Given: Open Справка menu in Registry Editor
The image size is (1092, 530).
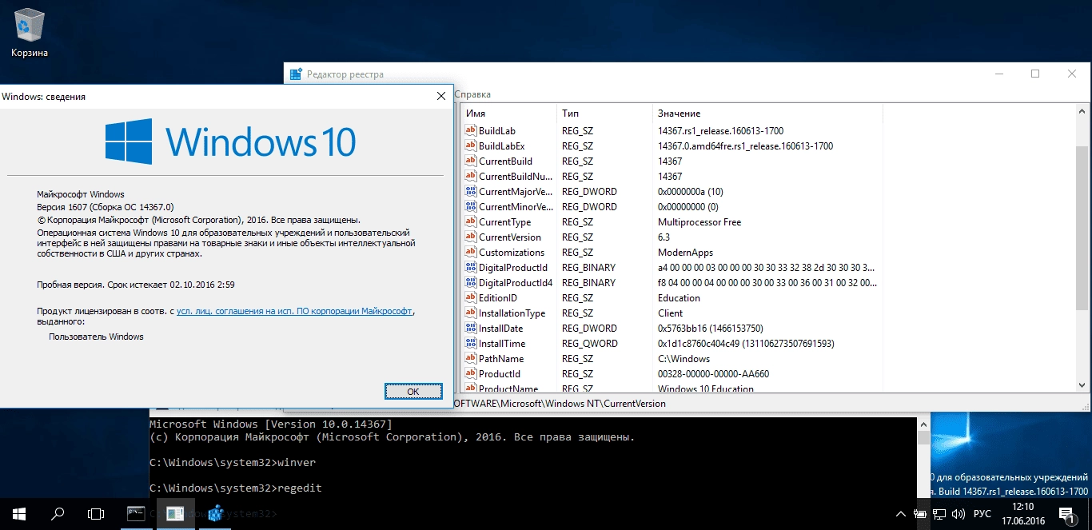Looking at the screenshot, I should [472, 94].
